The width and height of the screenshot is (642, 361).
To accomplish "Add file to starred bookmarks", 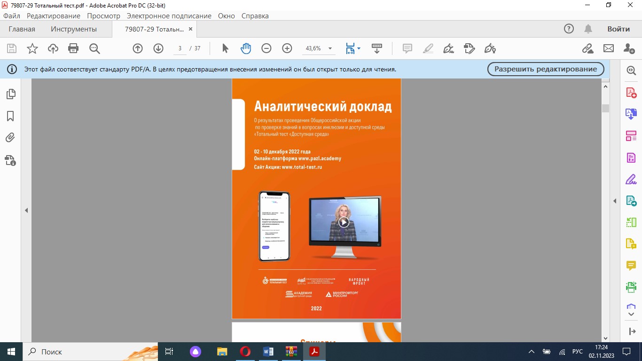I will pos(32,48).
